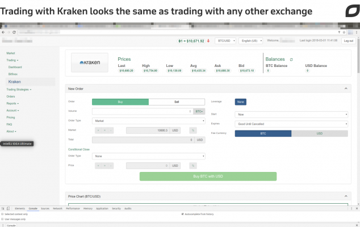The width and height of the screenshot is (360, 227).
Task: Expand the Reports sidebar menu
Action: click(x=12, y=103)
